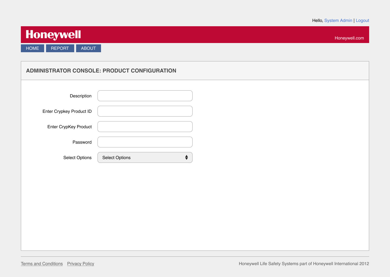Click the Description label
The width and height of the screenshot is (390, 277).
[80, 96]
